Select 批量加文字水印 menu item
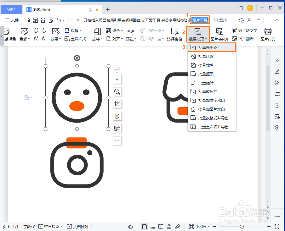The width and height of the screenshot is (285, 231). coord(212,100)
